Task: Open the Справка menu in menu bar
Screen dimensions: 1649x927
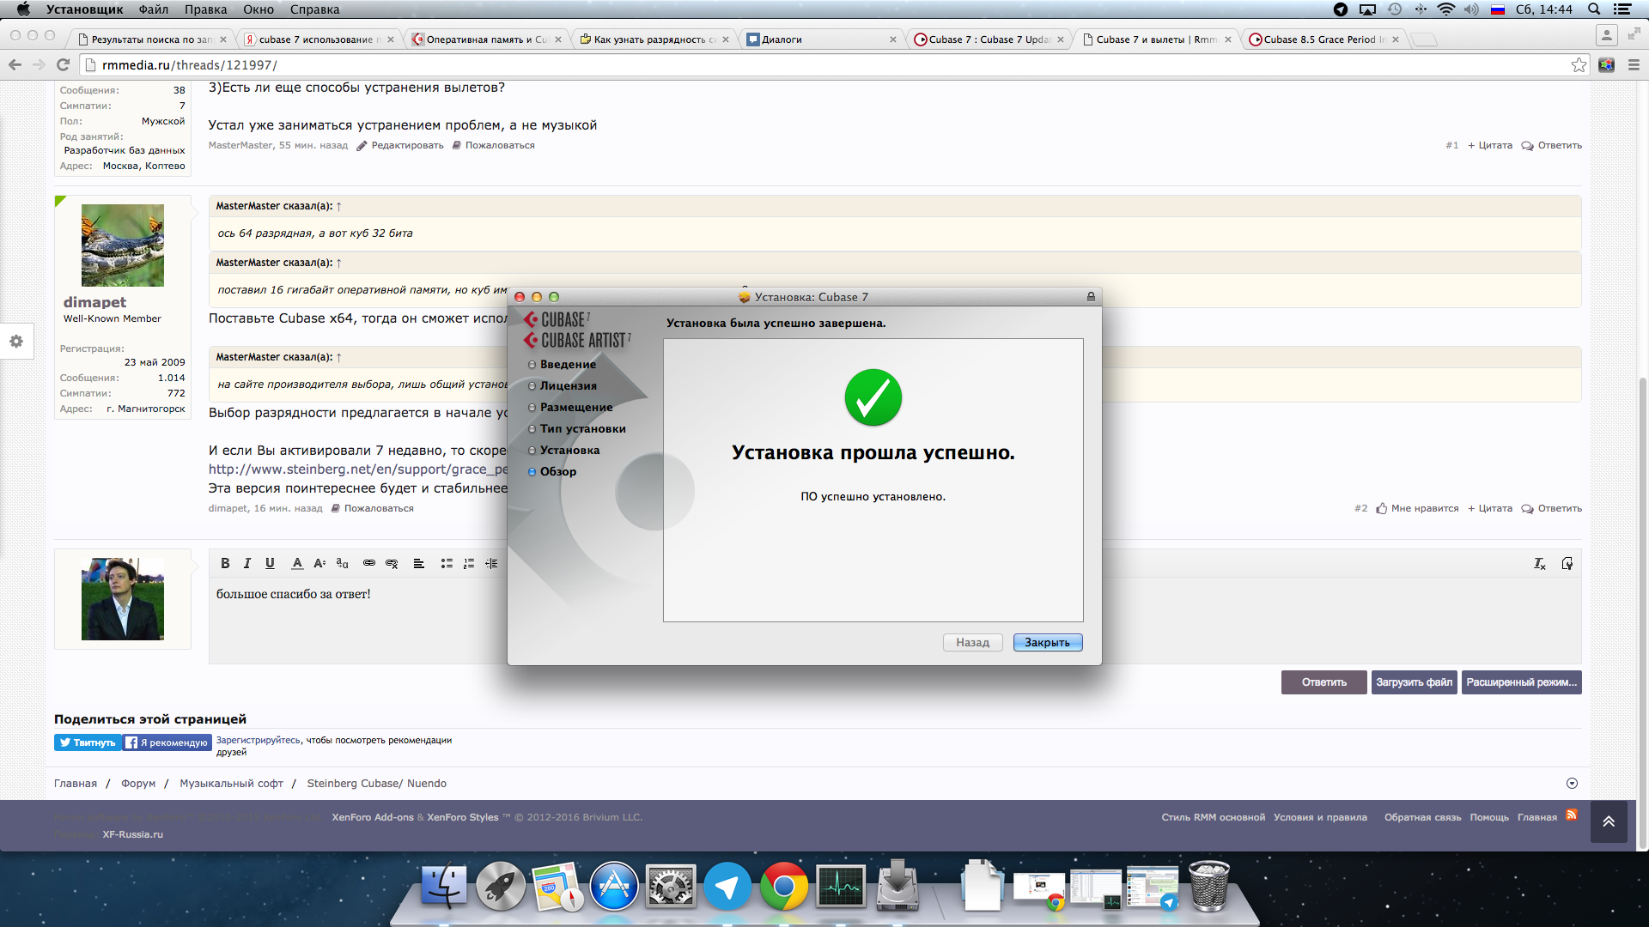Action: point(314,9)
